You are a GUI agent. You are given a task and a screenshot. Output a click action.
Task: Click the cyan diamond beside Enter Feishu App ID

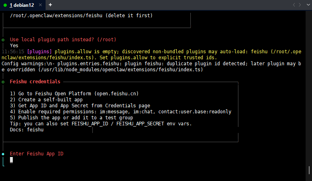(3, 154)
